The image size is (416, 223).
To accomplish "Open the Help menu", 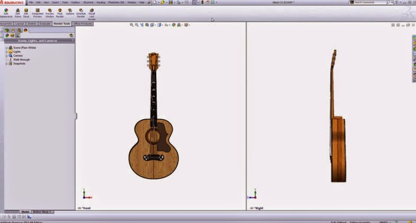I will point(142,3).
